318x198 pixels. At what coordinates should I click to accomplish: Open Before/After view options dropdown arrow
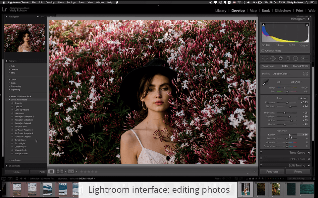click(x=76, y=172)
